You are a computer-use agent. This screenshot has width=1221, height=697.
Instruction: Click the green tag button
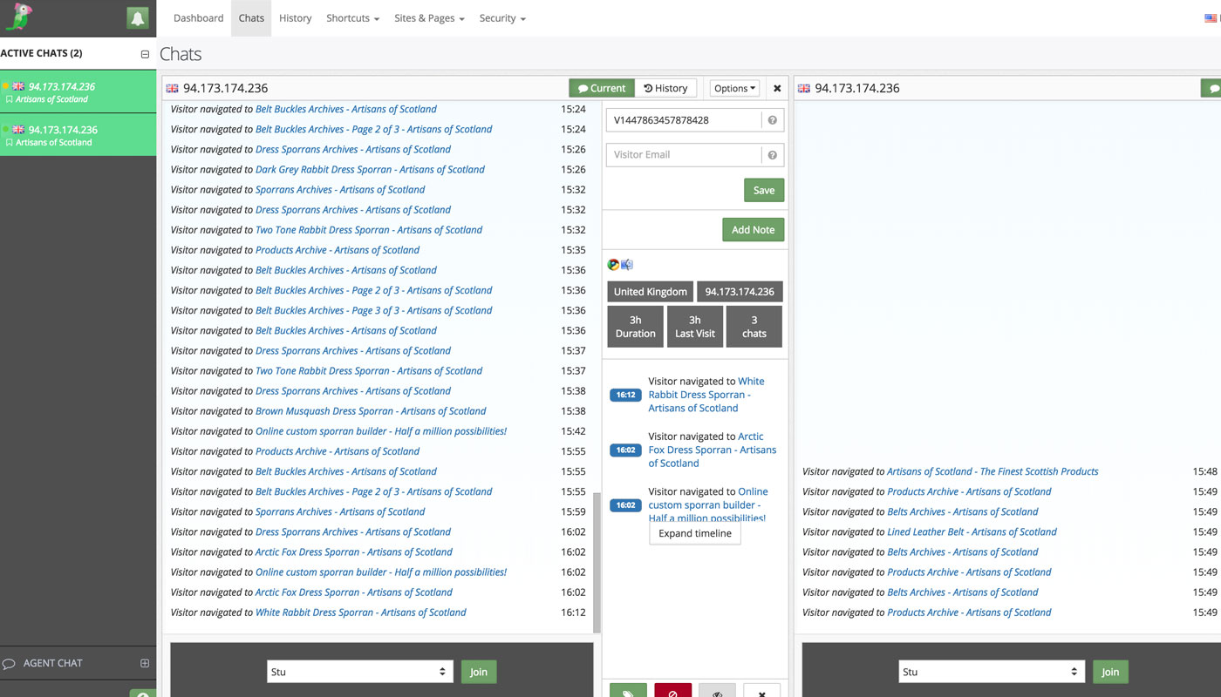coord(628,691)
